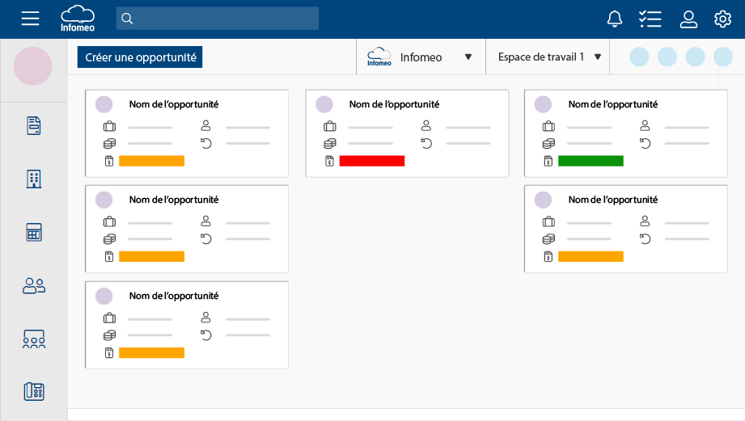Open the documents icon in sidebar
745x421 pixels.
(x=33, y=125)
